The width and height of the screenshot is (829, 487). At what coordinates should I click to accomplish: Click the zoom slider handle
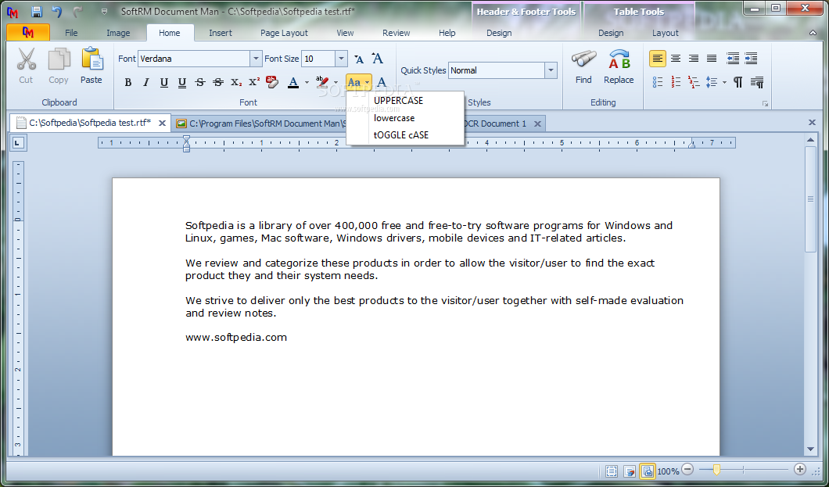pos(716,470)
